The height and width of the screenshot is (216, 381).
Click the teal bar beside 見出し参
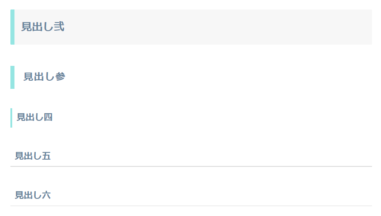(x=12, y=77)
